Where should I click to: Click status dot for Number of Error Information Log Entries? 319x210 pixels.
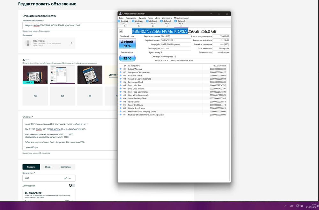[121, 114]
